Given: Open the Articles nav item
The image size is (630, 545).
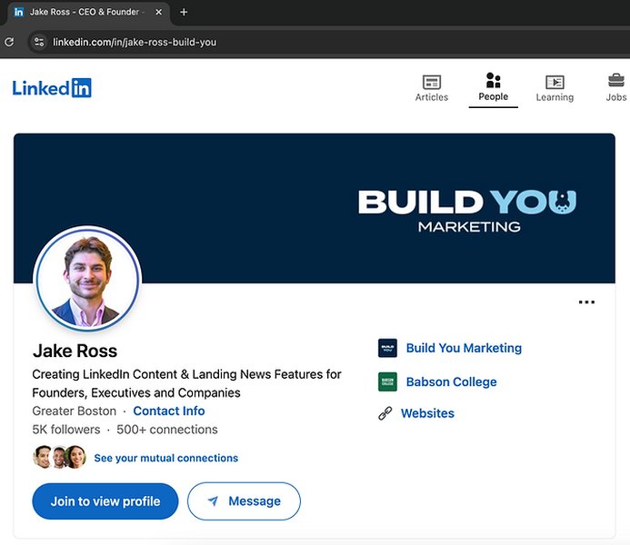Looking at the screenshot, I should [x=432, y=88].
